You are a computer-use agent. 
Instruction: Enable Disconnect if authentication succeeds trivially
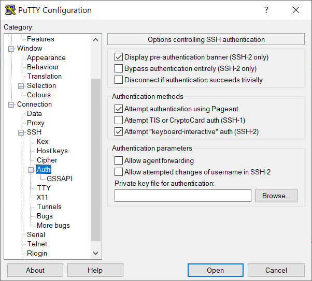click(119, 80)
